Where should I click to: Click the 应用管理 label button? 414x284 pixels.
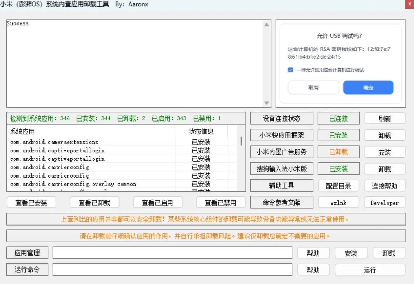click(x=27, y=253)
